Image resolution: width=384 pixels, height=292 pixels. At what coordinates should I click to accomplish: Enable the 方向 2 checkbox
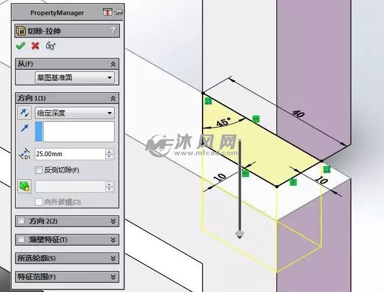click(x=22, y=221)
